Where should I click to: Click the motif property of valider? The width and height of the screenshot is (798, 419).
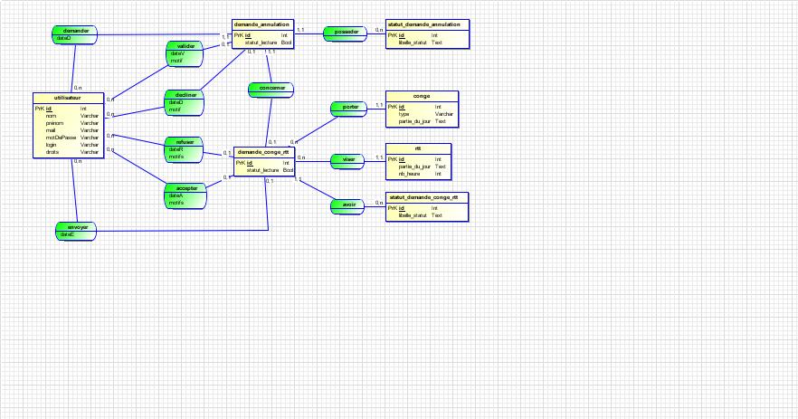click(176, 61)
